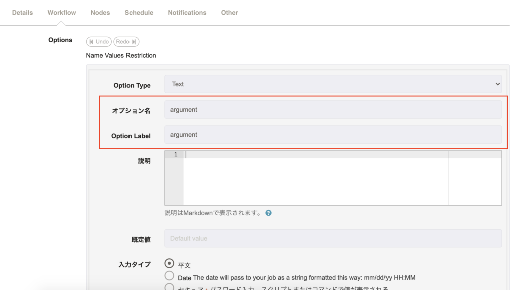Open the Notifications tab
The image size is (514, 290).
coord(187,13)
